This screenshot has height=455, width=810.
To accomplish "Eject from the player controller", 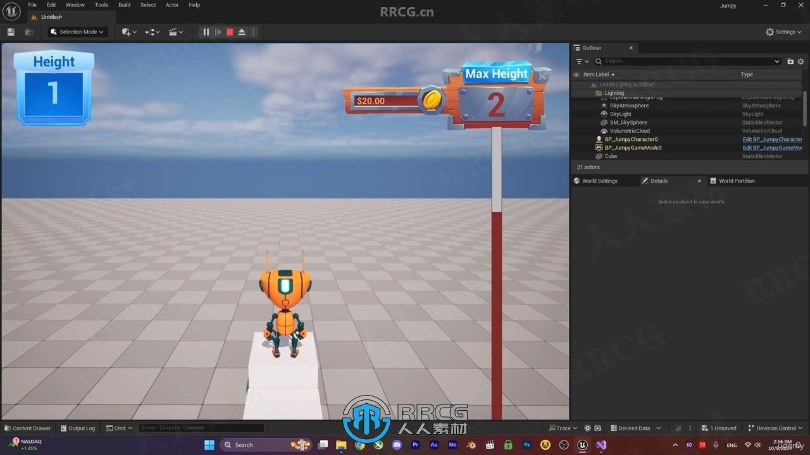I will click(x=242, y=32).
